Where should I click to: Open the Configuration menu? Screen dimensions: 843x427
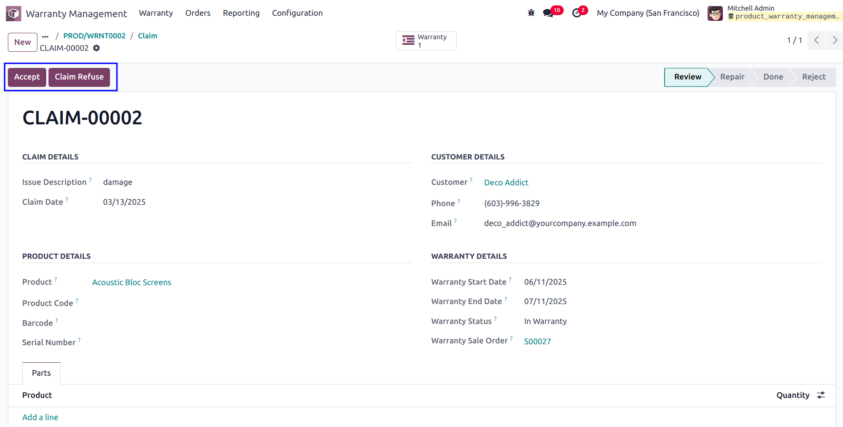point(297,13)
